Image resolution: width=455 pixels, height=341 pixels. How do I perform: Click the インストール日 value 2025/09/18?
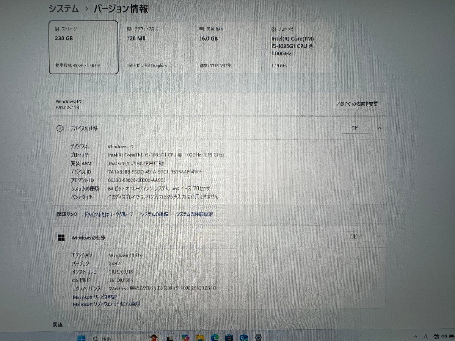click(121, 272)
